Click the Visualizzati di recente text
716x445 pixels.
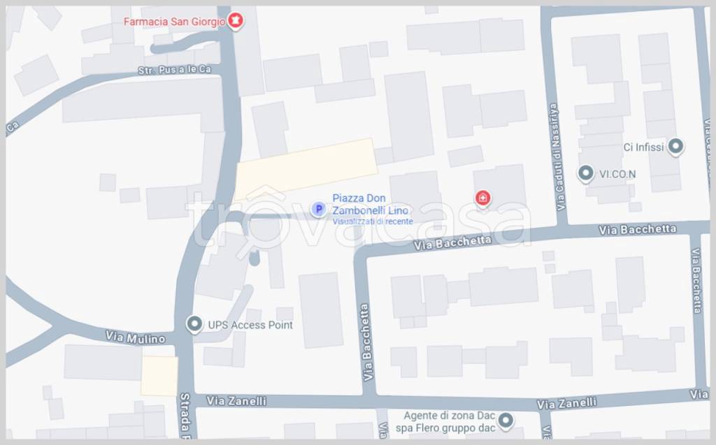point(373,221)
